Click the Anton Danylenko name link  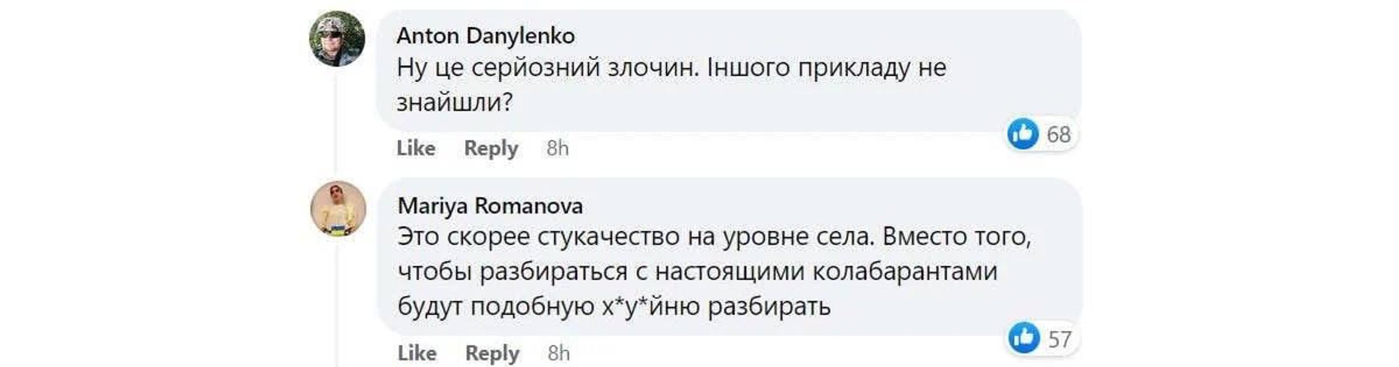(485, 36)
